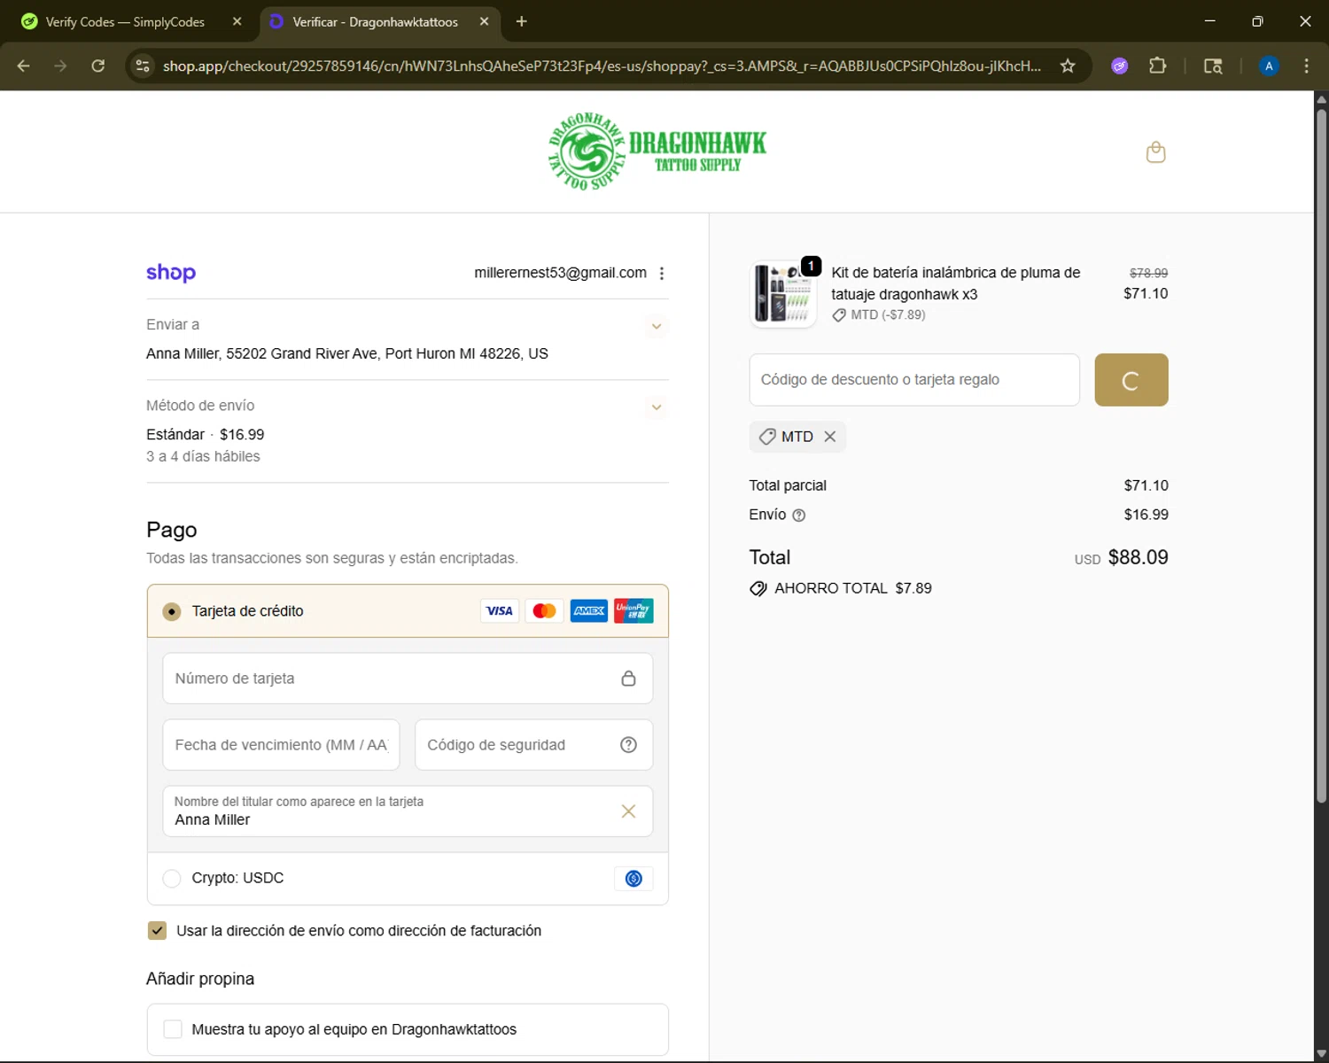
Task: Click the browser address bar URL
Action: click(x=602, y=66)
